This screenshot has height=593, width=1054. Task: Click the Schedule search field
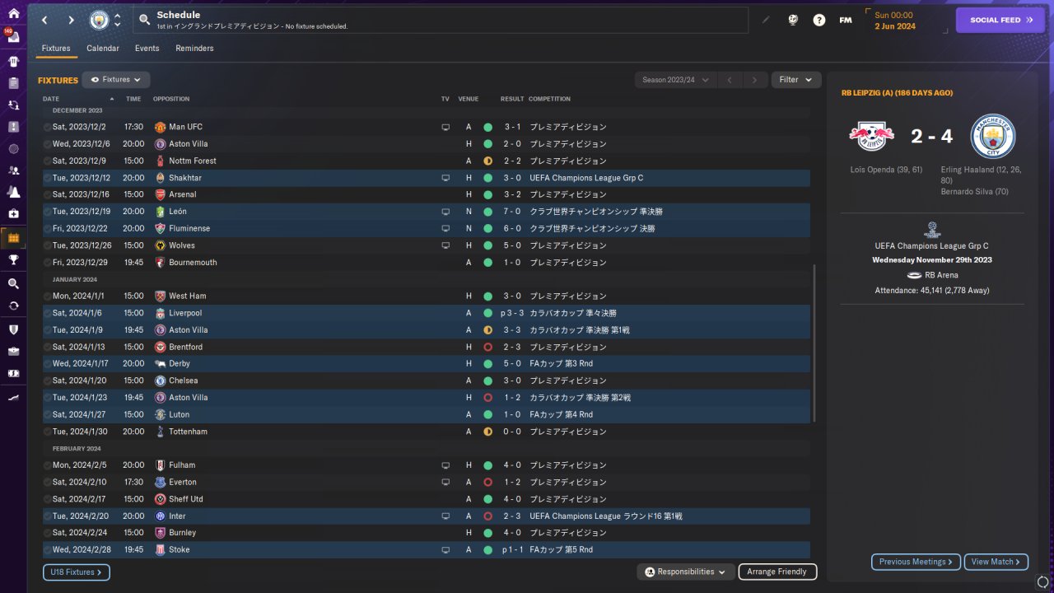tap(441, 20)
